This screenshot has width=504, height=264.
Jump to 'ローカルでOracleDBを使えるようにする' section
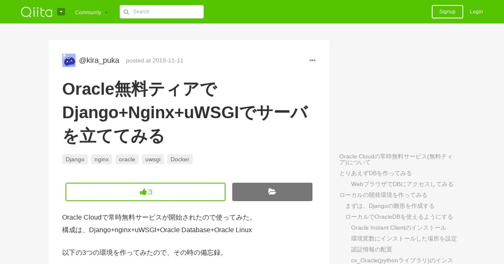point(399,217)
